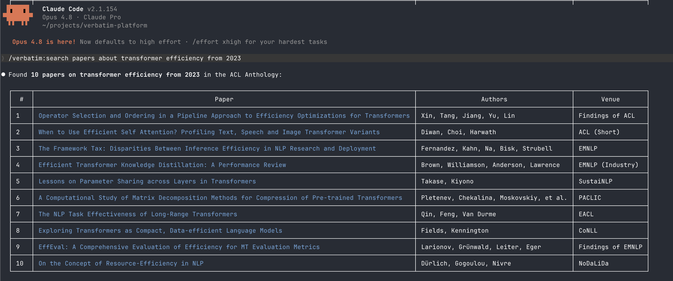Select authors 'Fernandez, Kahn, Na, Bisk, Strubell'
Screen dimensions: 673x281
point(487,149)
